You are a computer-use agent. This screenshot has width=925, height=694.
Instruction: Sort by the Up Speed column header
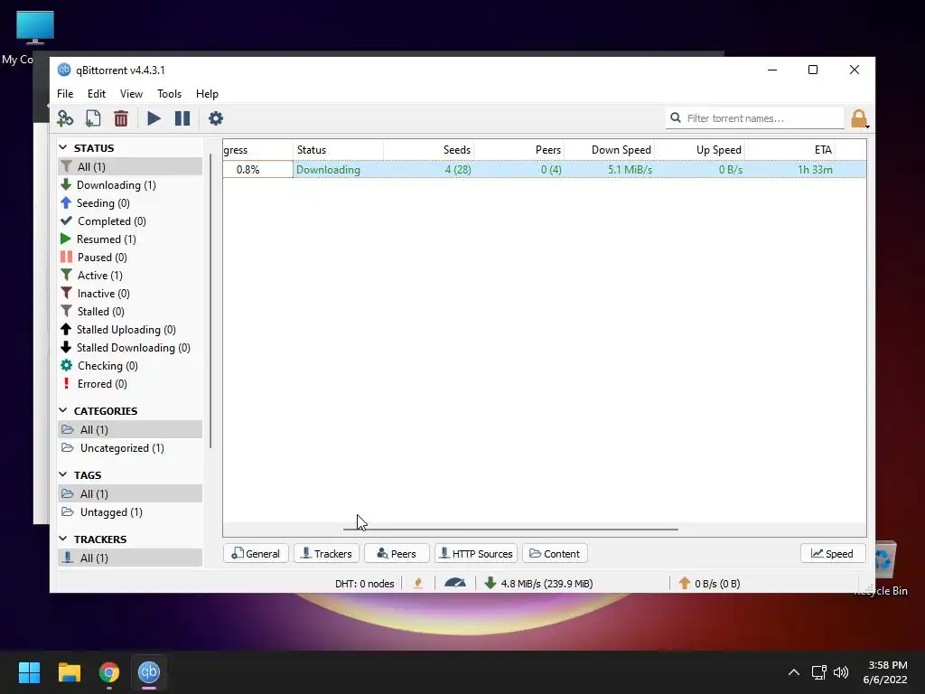coord(700,150)
